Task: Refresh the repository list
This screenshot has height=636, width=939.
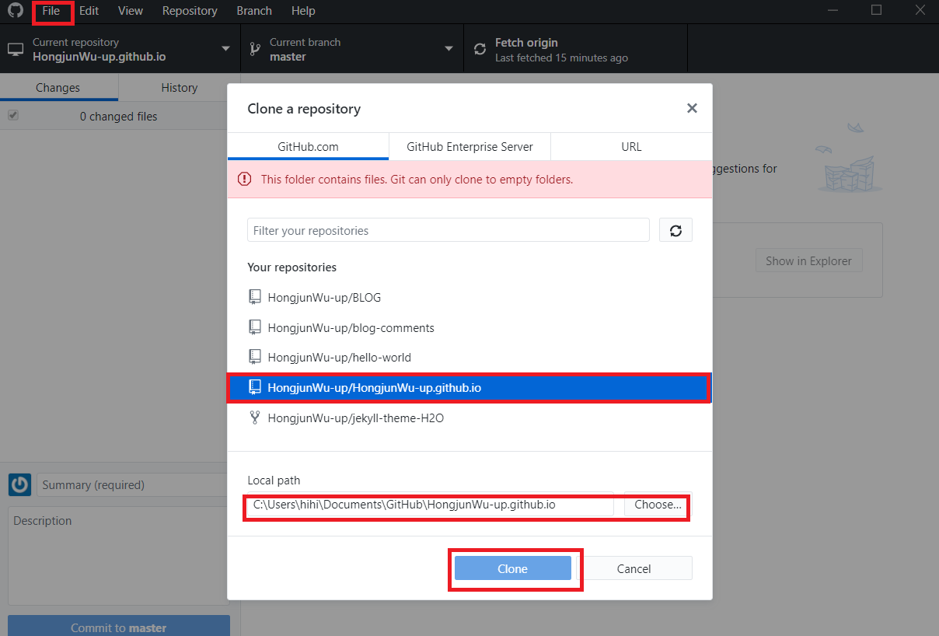Action: click(675, 231)
